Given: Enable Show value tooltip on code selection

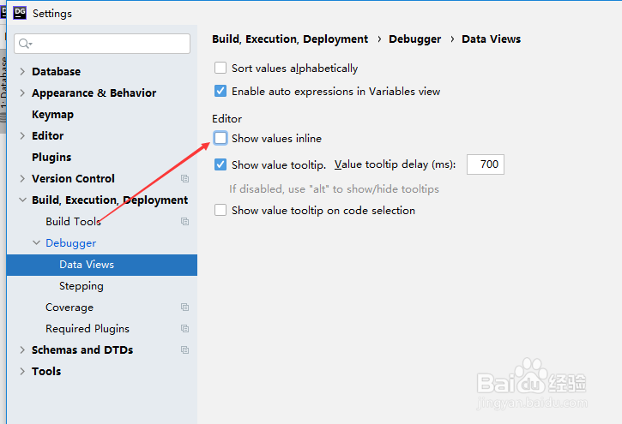Looking at the screenshot, I should click(x=220, y=210).
